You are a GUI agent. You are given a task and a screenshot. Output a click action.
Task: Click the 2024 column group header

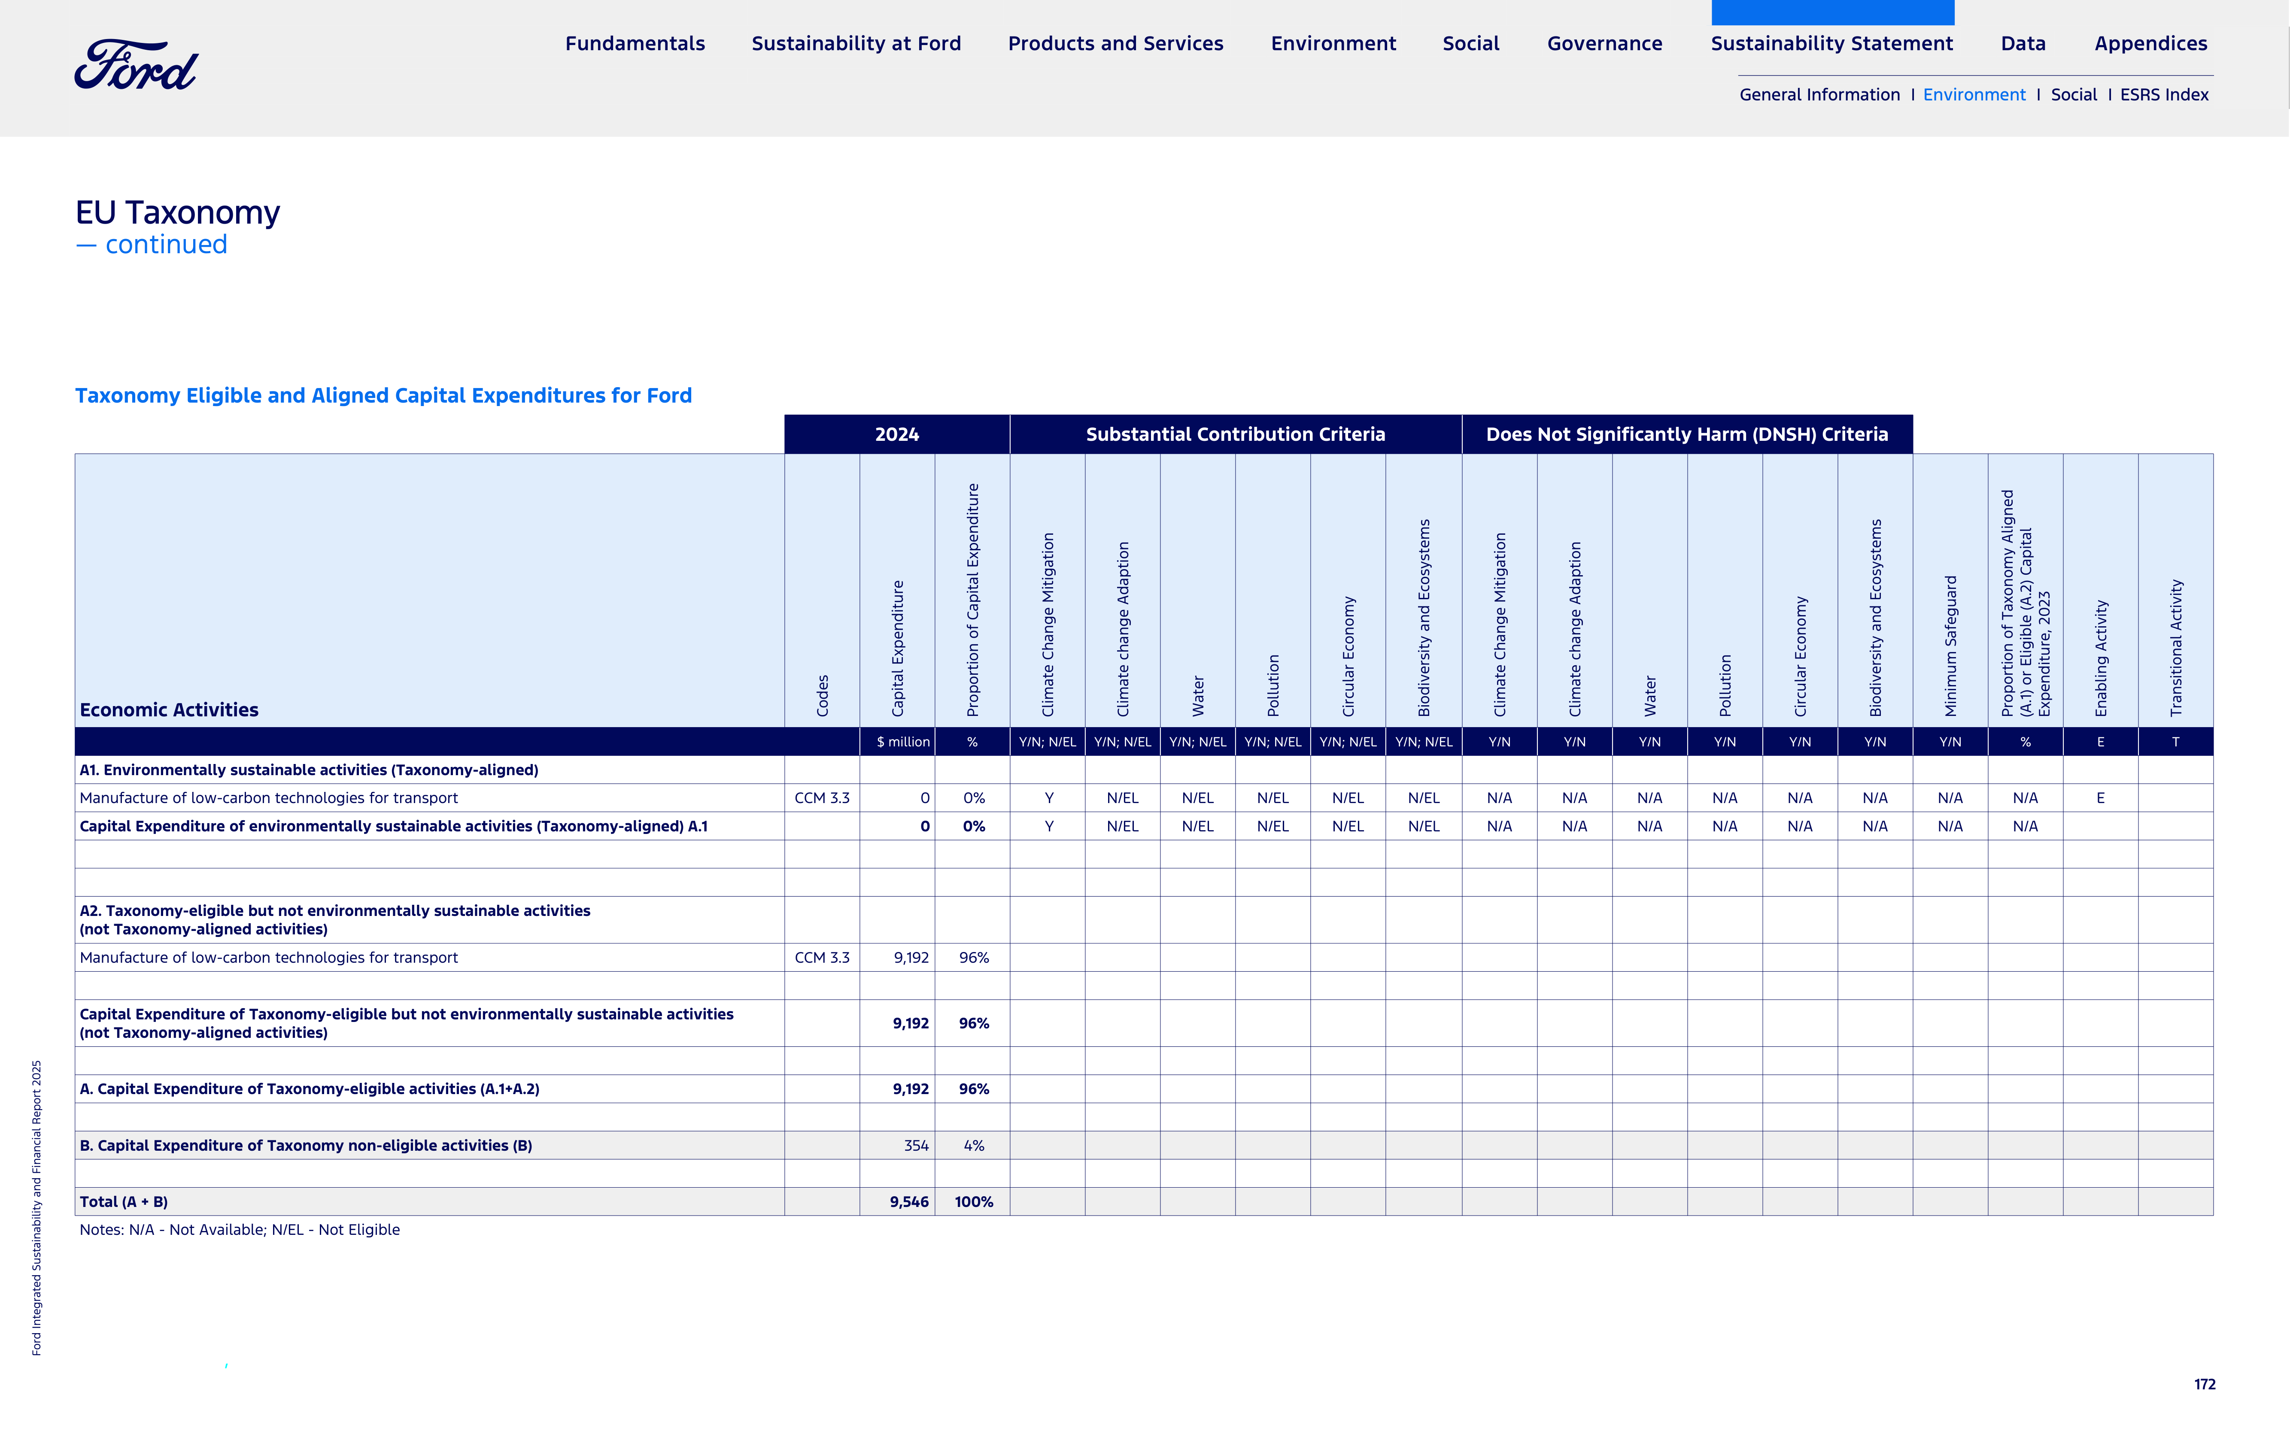pyautogui.click(x=896, y=434)
